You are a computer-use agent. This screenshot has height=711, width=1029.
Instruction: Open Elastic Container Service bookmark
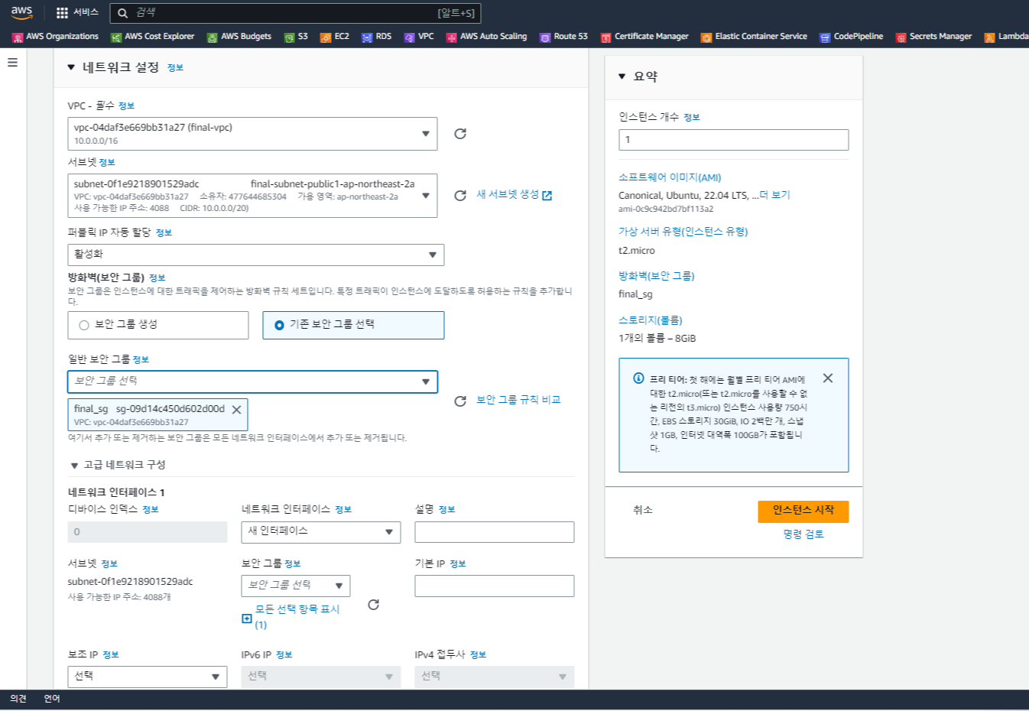[755, 37]
